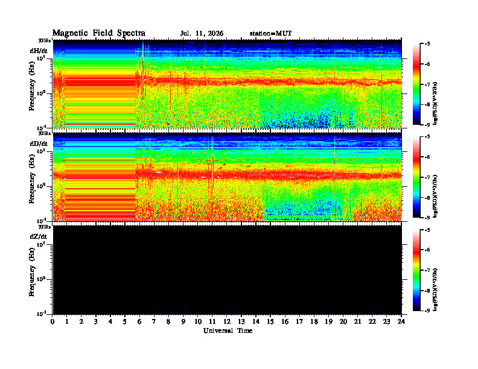Click hour 10 on the time axis

[x=198, y=321]
